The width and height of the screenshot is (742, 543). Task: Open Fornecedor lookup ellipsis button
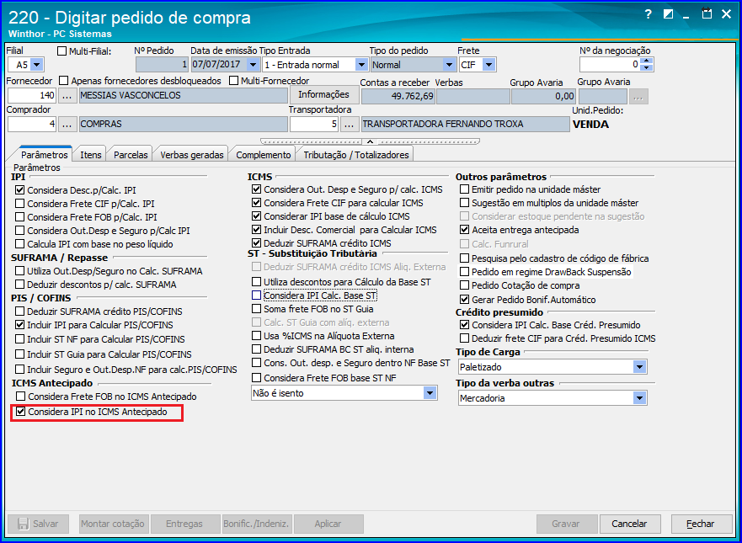click(x=67, y=95)
